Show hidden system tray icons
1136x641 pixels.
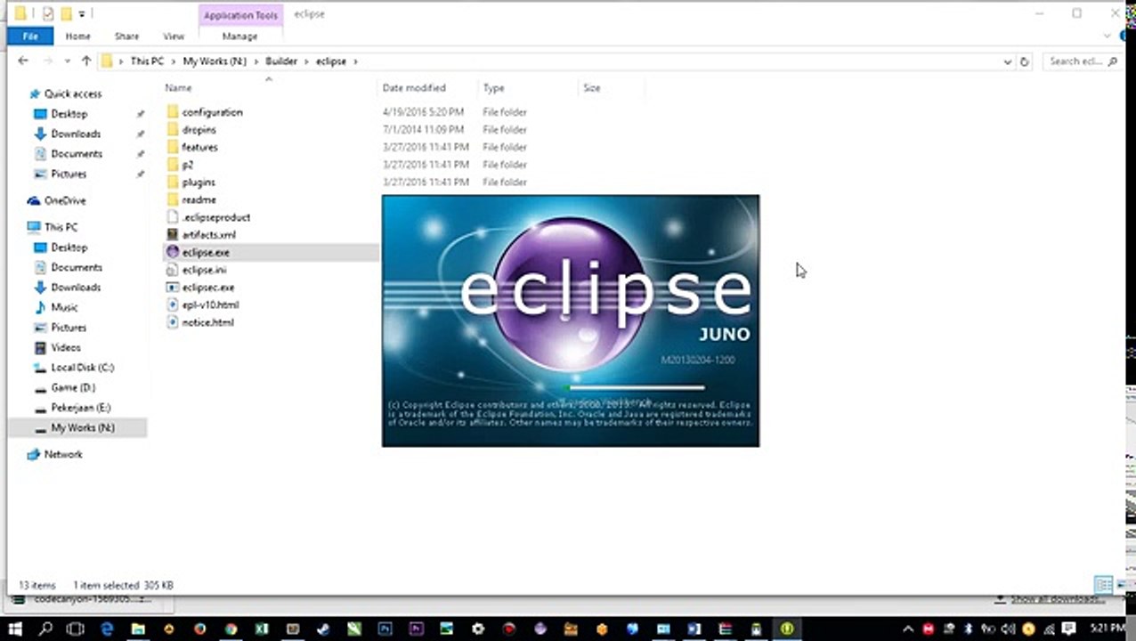[907, 629]
